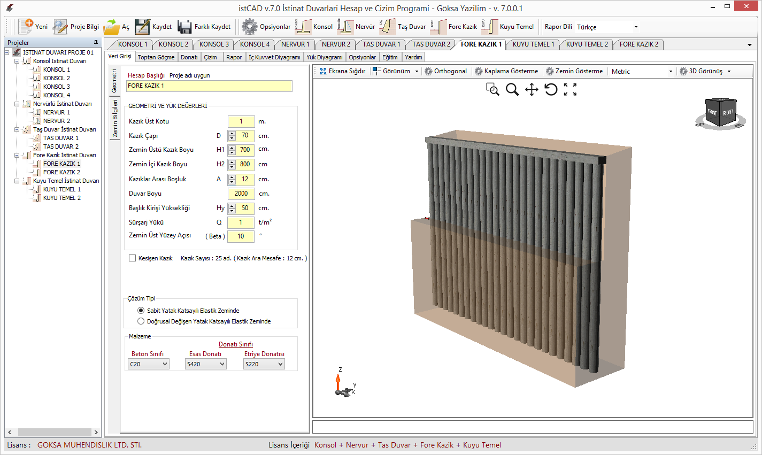Fit view with Ekrana Sığdır
This screenshot has width=762, height=455.
(x=342, y=71)
